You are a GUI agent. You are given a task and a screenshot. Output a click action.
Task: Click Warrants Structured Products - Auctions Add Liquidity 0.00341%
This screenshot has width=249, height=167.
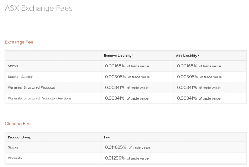(x=187, y=98)
